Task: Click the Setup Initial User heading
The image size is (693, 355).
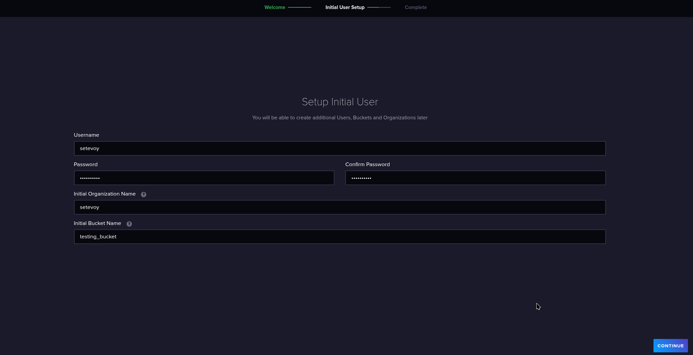Action: tap(340, 102)
